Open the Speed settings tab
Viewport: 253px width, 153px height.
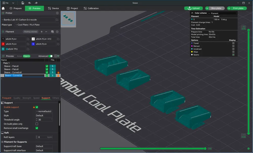pyautogui.click(x=36, y=98)
